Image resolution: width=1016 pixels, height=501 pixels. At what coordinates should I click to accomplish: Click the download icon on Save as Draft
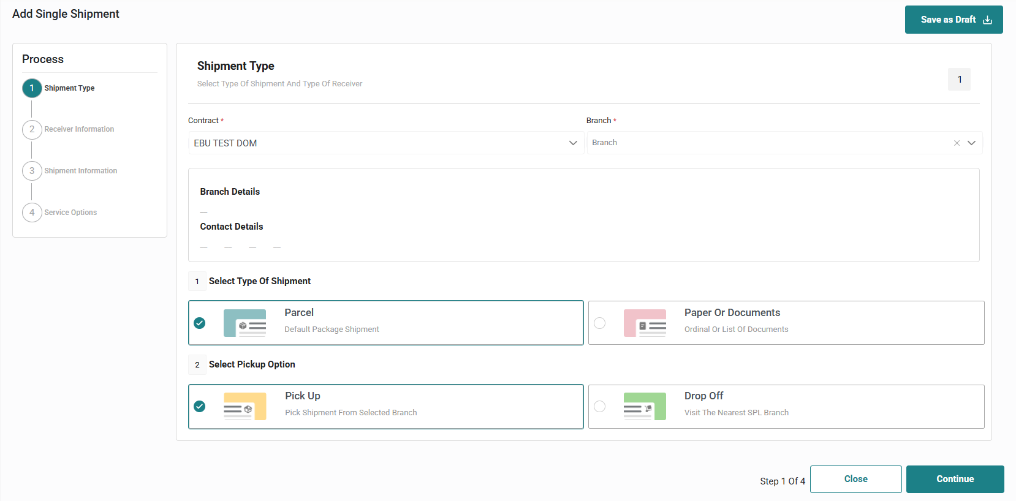pyautogui.click(x=987, y=20)
